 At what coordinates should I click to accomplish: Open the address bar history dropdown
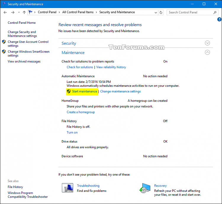point(156,12)
